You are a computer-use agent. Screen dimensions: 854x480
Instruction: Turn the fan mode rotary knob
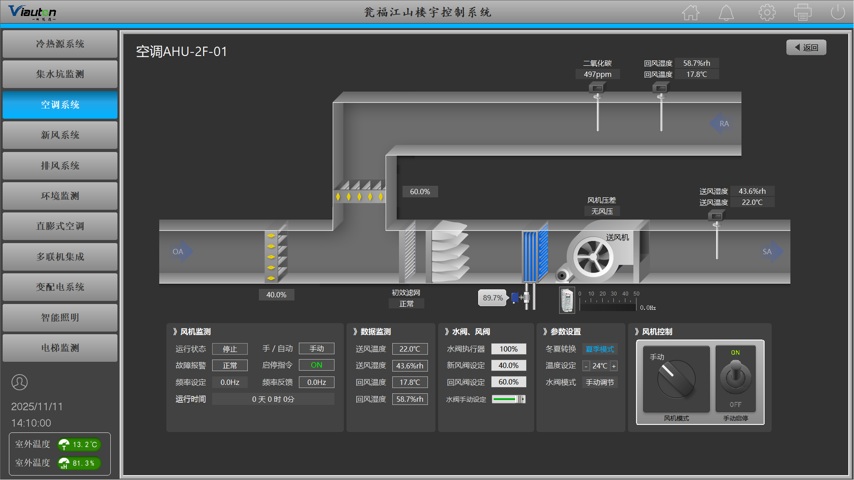pos(676,379)
